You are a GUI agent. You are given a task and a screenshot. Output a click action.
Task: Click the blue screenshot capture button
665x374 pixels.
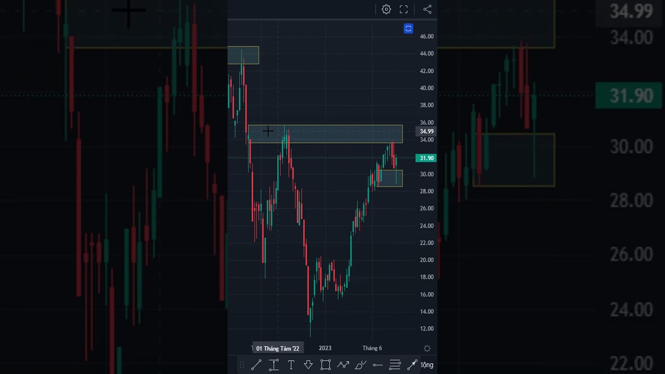408,29
